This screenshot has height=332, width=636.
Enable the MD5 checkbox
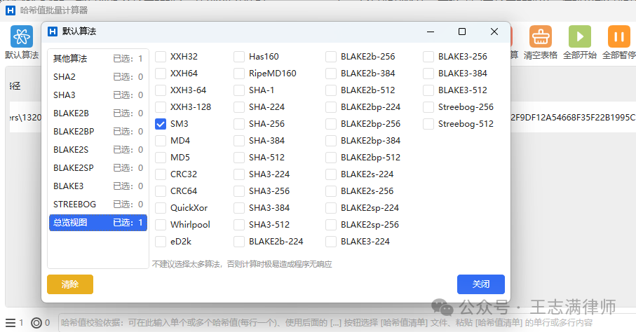pos(161,158)
